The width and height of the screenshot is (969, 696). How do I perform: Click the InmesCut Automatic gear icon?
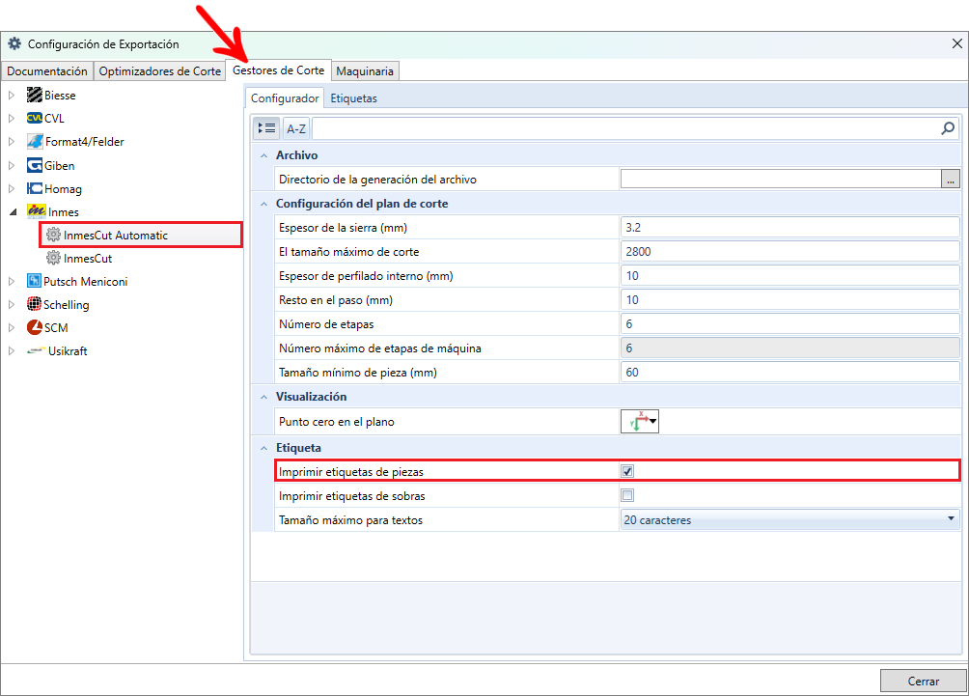click(54, 235)
